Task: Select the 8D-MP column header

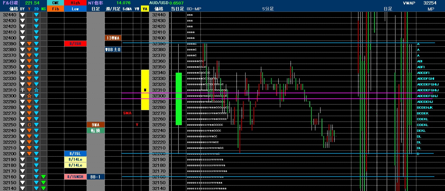Action: (x=194, y=9)
